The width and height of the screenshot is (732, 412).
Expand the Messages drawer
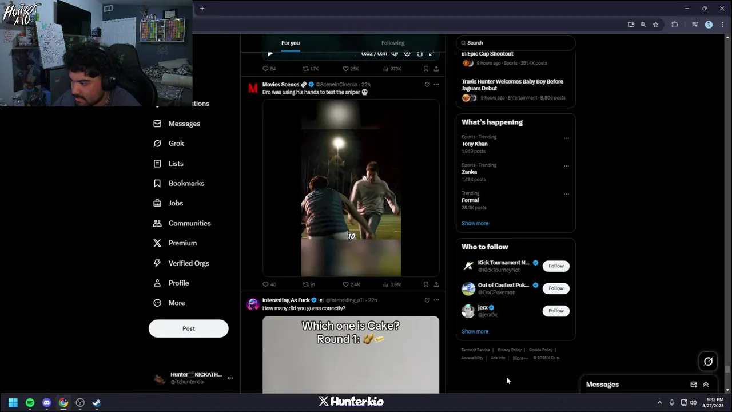coord(706,385)
